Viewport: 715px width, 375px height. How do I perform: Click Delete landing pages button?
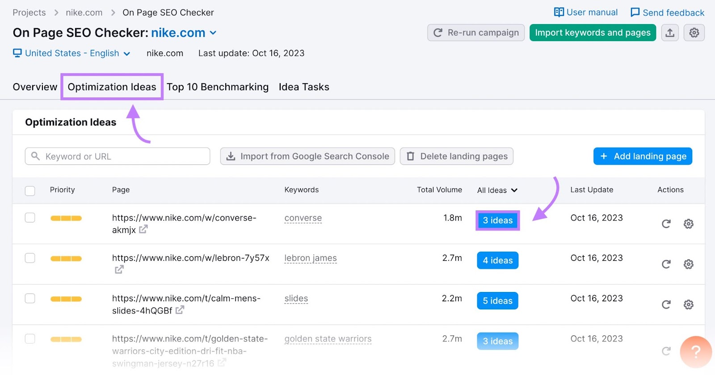(457, 156)
